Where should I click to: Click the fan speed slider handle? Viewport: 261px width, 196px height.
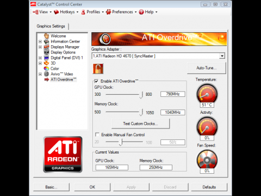click(x=121, y=142)
